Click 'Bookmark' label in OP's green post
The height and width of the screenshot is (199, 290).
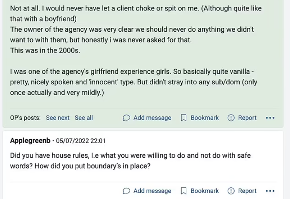tap(205, 118)
